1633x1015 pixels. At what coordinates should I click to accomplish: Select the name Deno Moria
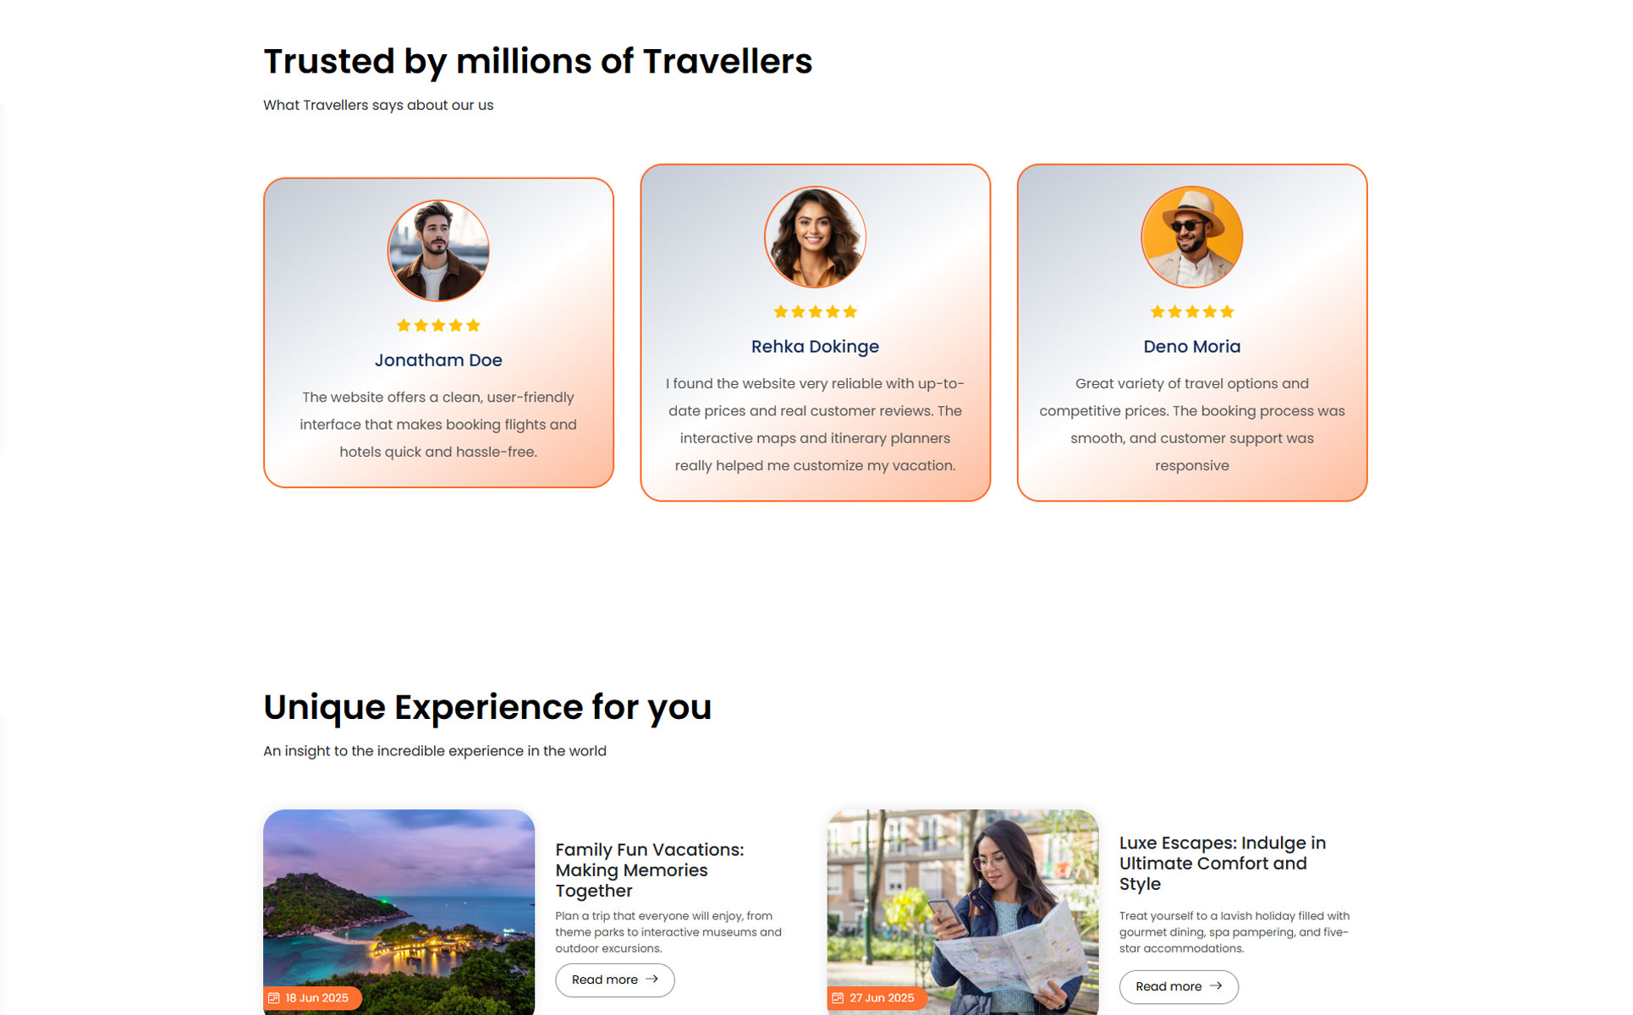click(1191, 347)
